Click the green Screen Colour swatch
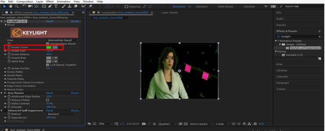 [x=49, y=47]
